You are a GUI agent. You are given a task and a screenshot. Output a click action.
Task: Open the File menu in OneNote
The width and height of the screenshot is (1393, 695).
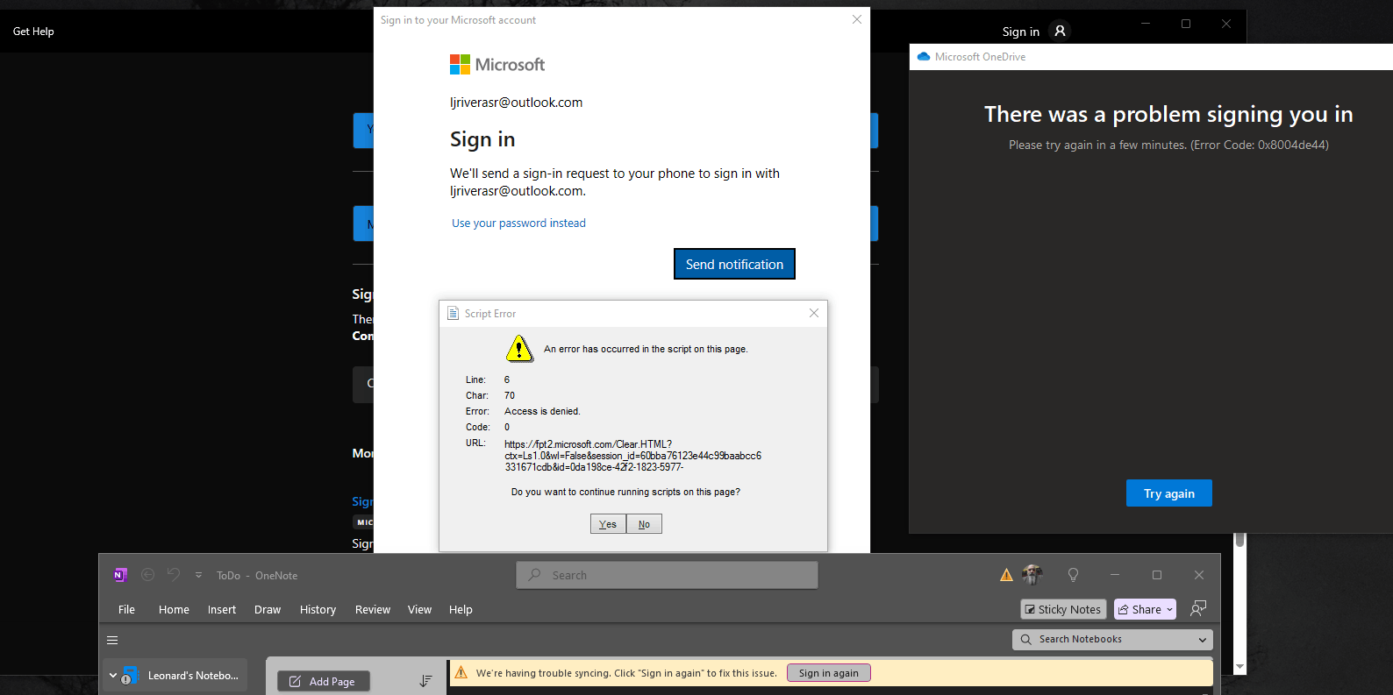pyautogui.click(x=126, y=609)
